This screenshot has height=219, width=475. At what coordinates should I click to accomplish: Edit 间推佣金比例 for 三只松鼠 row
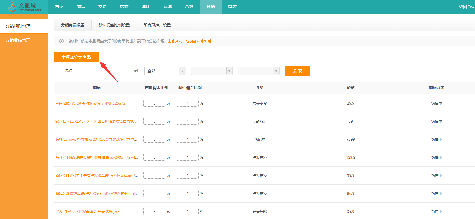coord(188,103)
